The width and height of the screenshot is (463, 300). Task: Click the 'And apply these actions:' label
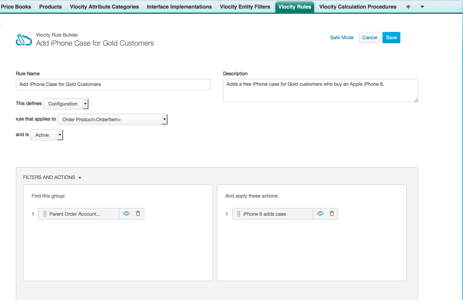pyautogui.click(x=252, y=196)
